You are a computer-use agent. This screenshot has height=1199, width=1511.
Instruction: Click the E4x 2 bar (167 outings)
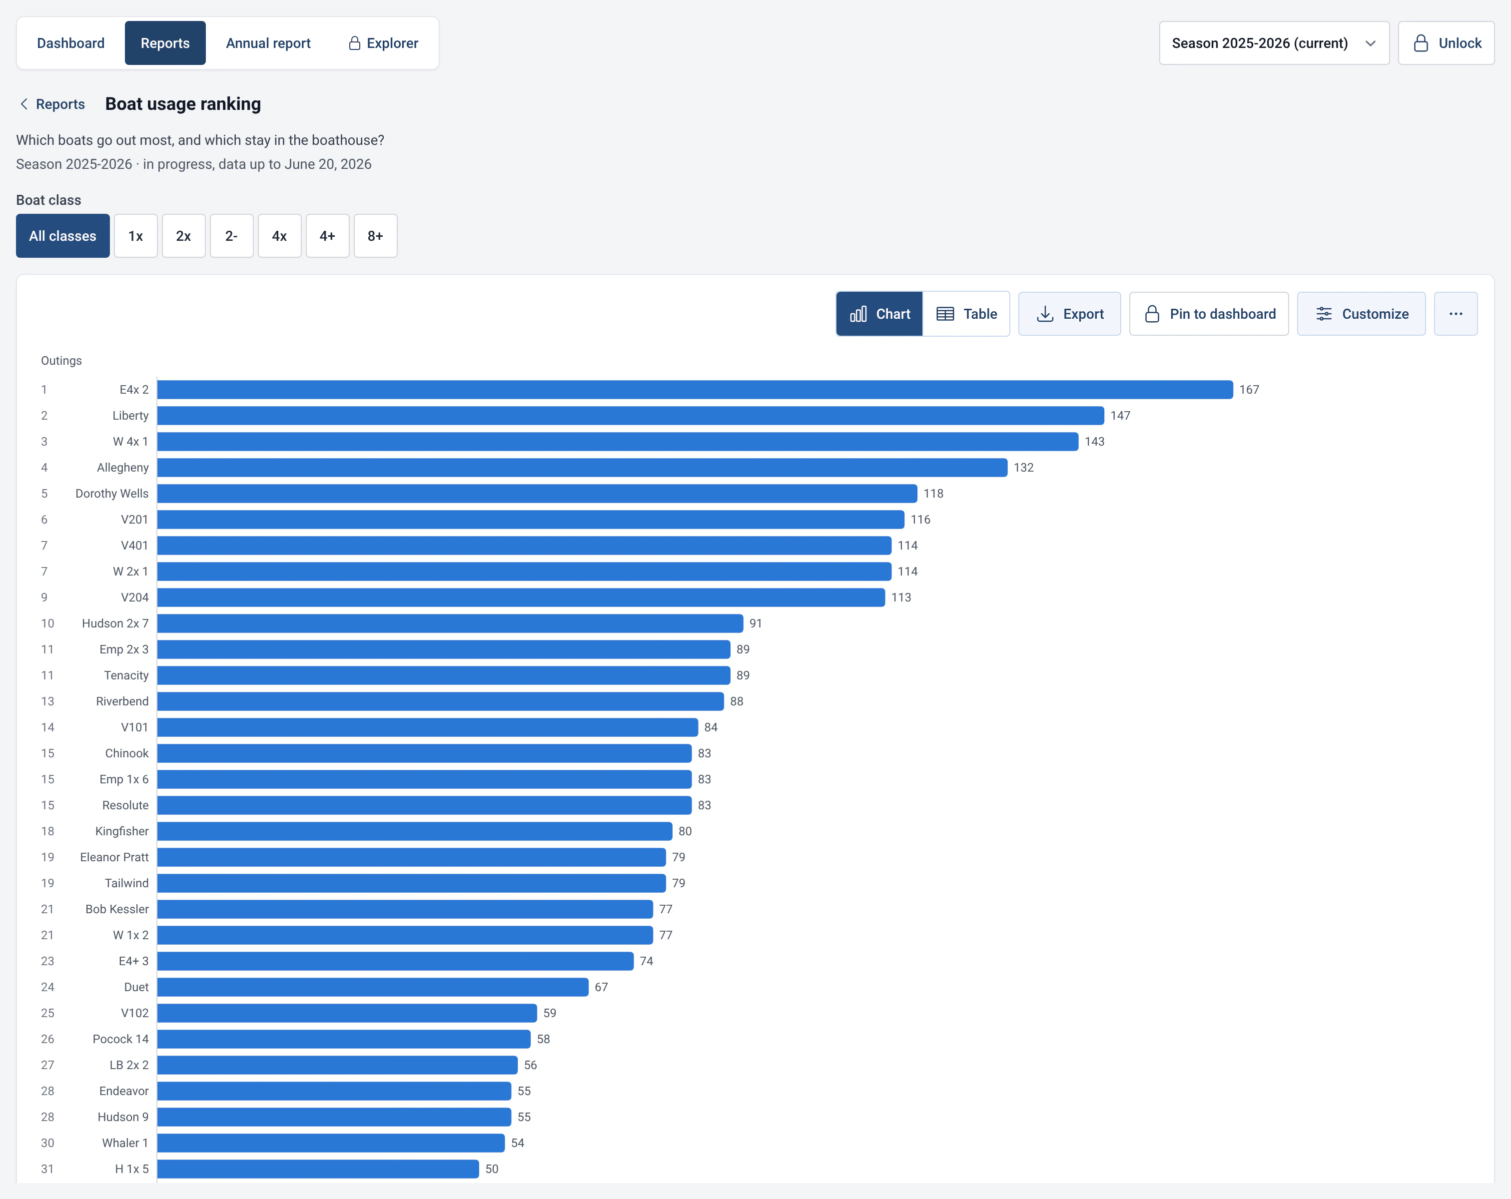click(695, 390)
